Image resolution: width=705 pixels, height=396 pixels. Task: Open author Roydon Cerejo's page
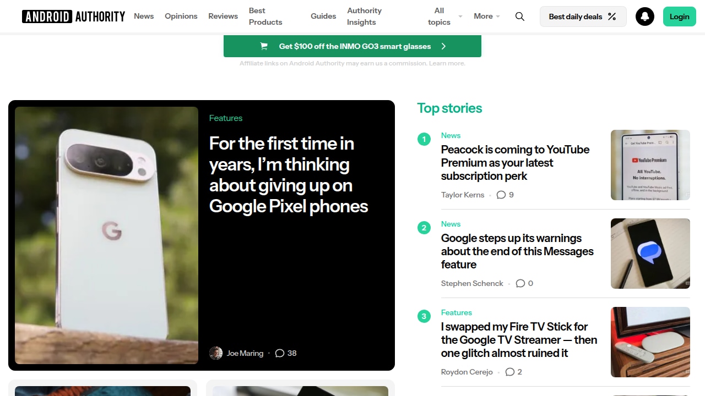pyautogui.click(x=467, y=372)
